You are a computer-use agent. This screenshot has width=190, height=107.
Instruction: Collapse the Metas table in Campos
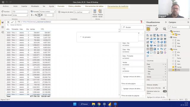169,37
